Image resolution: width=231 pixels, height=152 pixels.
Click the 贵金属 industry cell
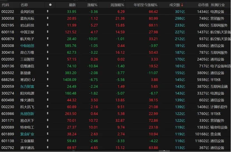click(215, 134)
